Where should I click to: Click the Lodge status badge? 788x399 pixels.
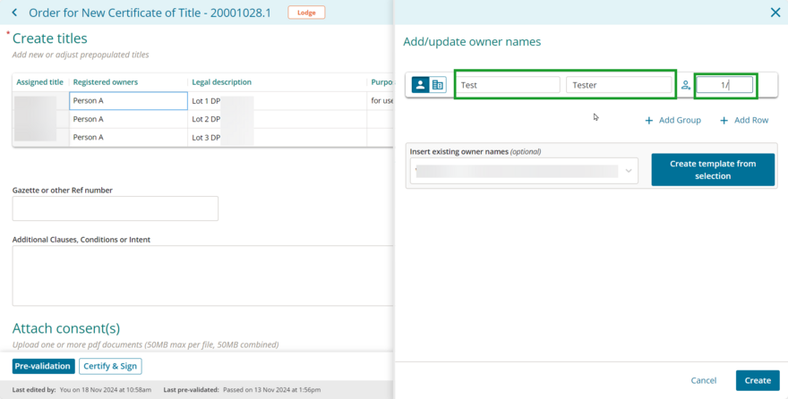pyautogui.click(x=306, y=13)
